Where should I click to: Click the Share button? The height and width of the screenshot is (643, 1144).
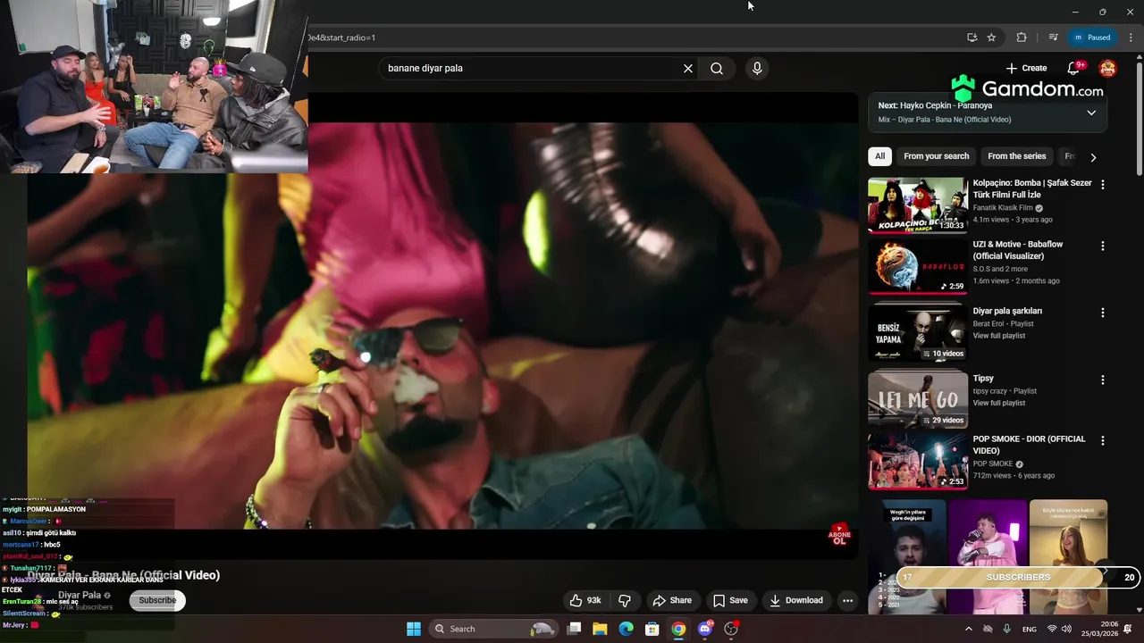672,600
